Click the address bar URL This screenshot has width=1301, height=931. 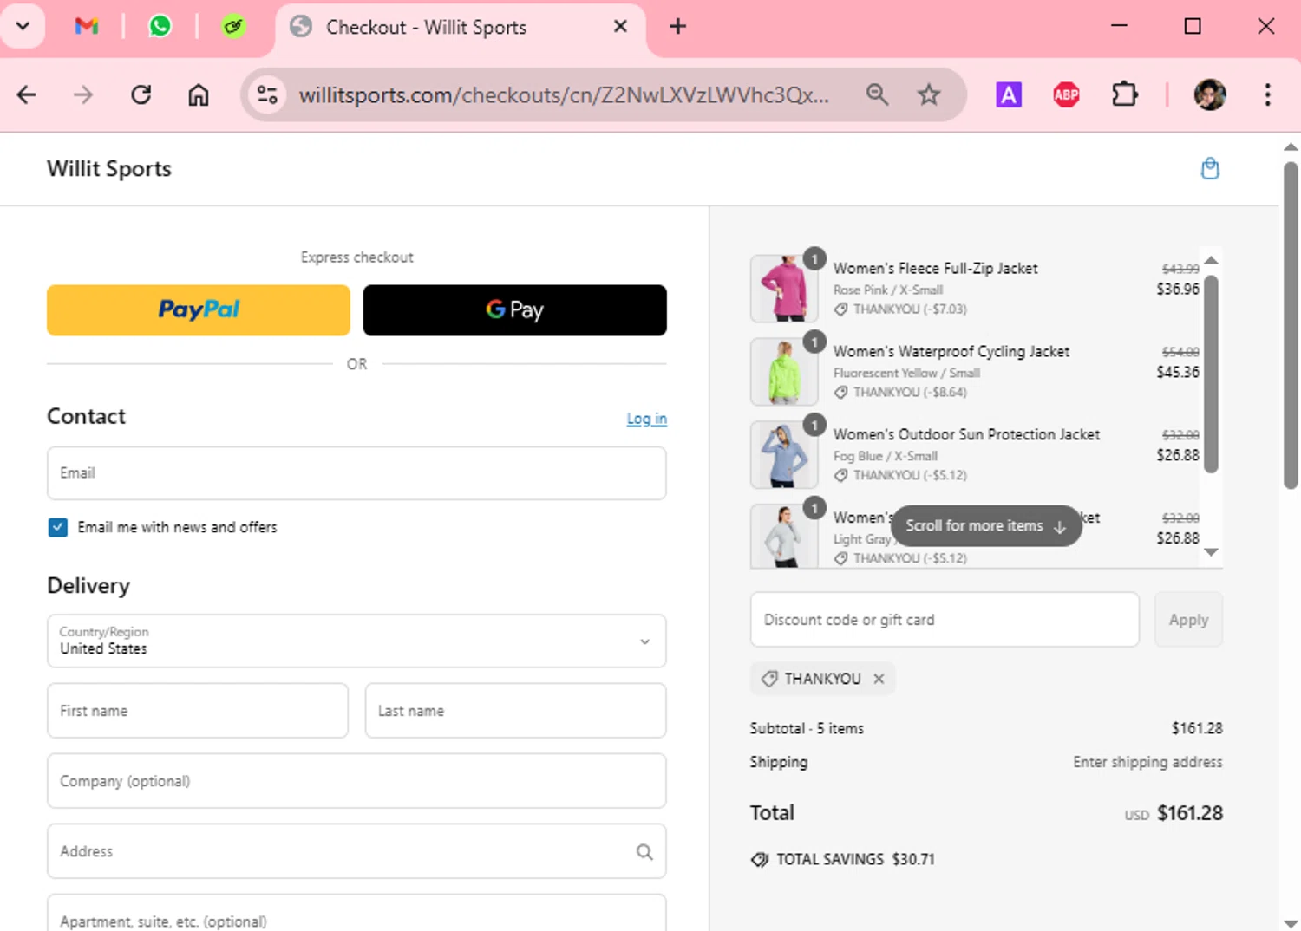click(564, 94)
